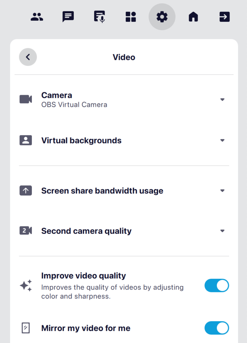
Task: Click the Virtual backgrounds person icon
Action: 26,140
